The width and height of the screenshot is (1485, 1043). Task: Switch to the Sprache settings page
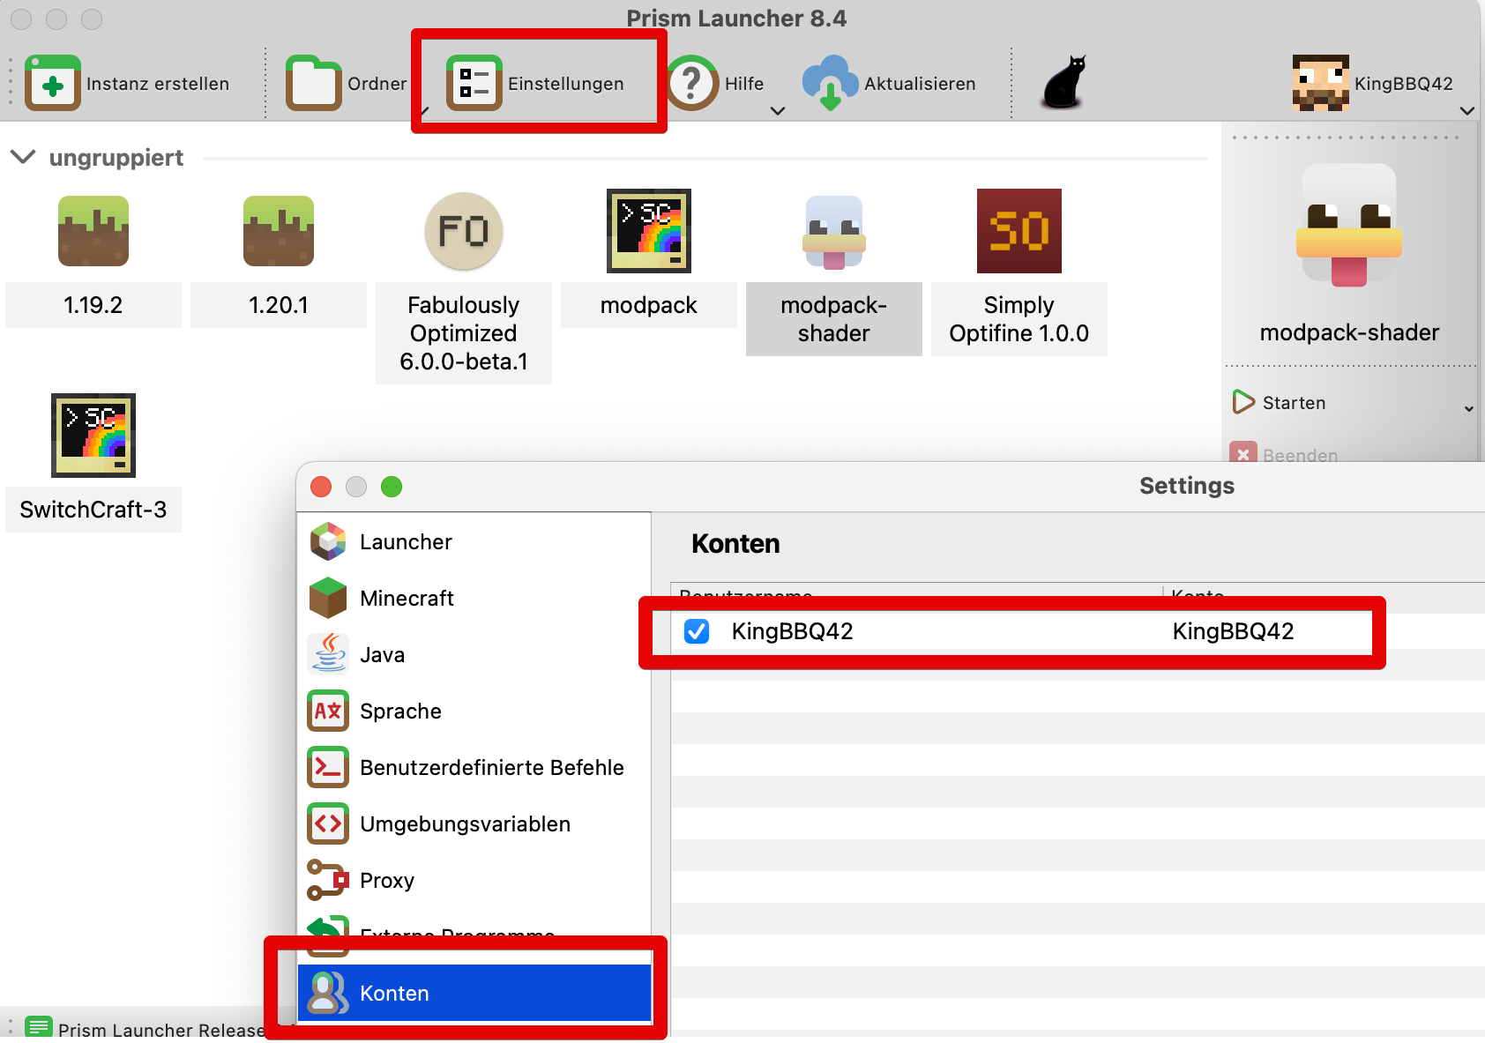click(x=400, y=711)
